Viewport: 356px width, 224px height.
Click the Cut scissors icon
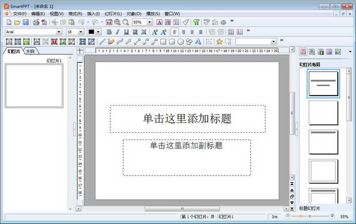pos(55,22)
